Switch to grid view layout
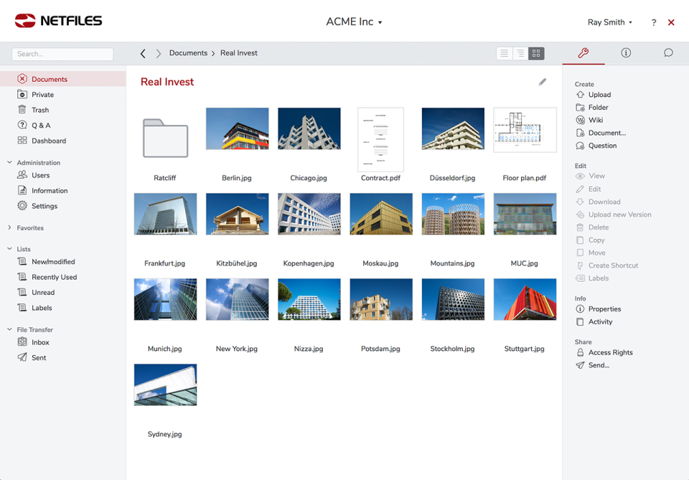Image resolution: width=689 pixels, height=480 pixels. tap(535, 53)
